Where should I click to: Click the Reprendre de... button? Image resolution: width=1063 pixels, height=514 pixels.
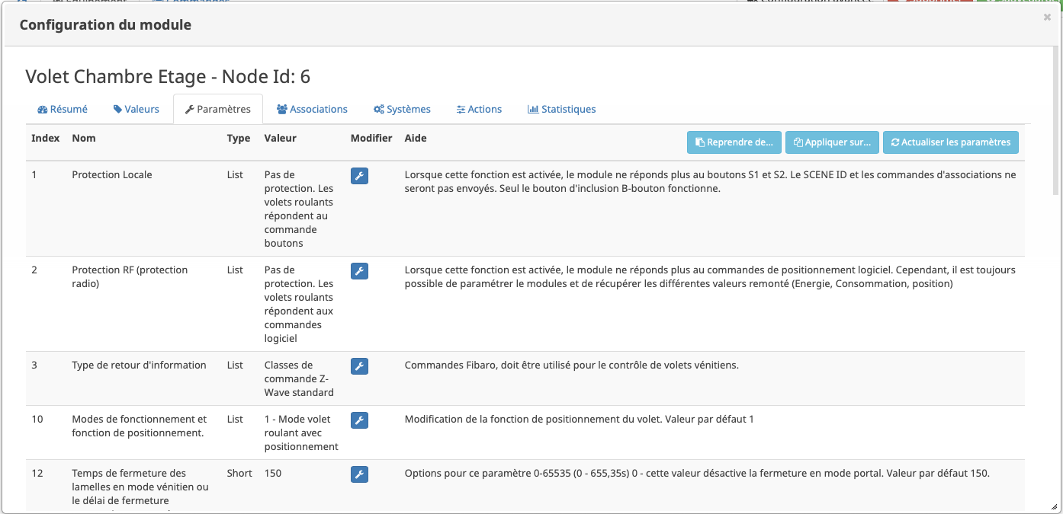coord(734,142)
